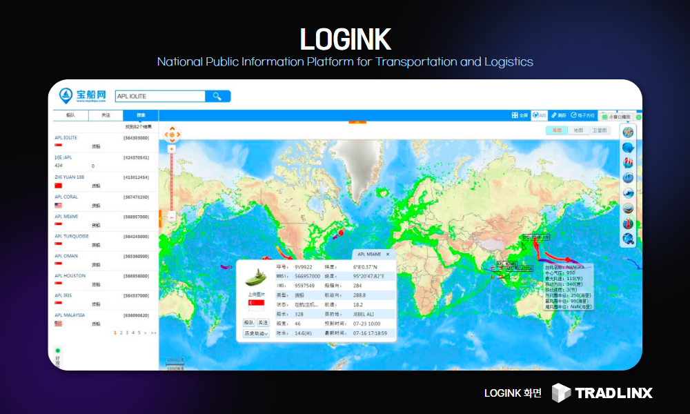Show the wave height layer icon
Viewport: 690px width, 414px height.
pyautogui.click(x=628, y=178)
